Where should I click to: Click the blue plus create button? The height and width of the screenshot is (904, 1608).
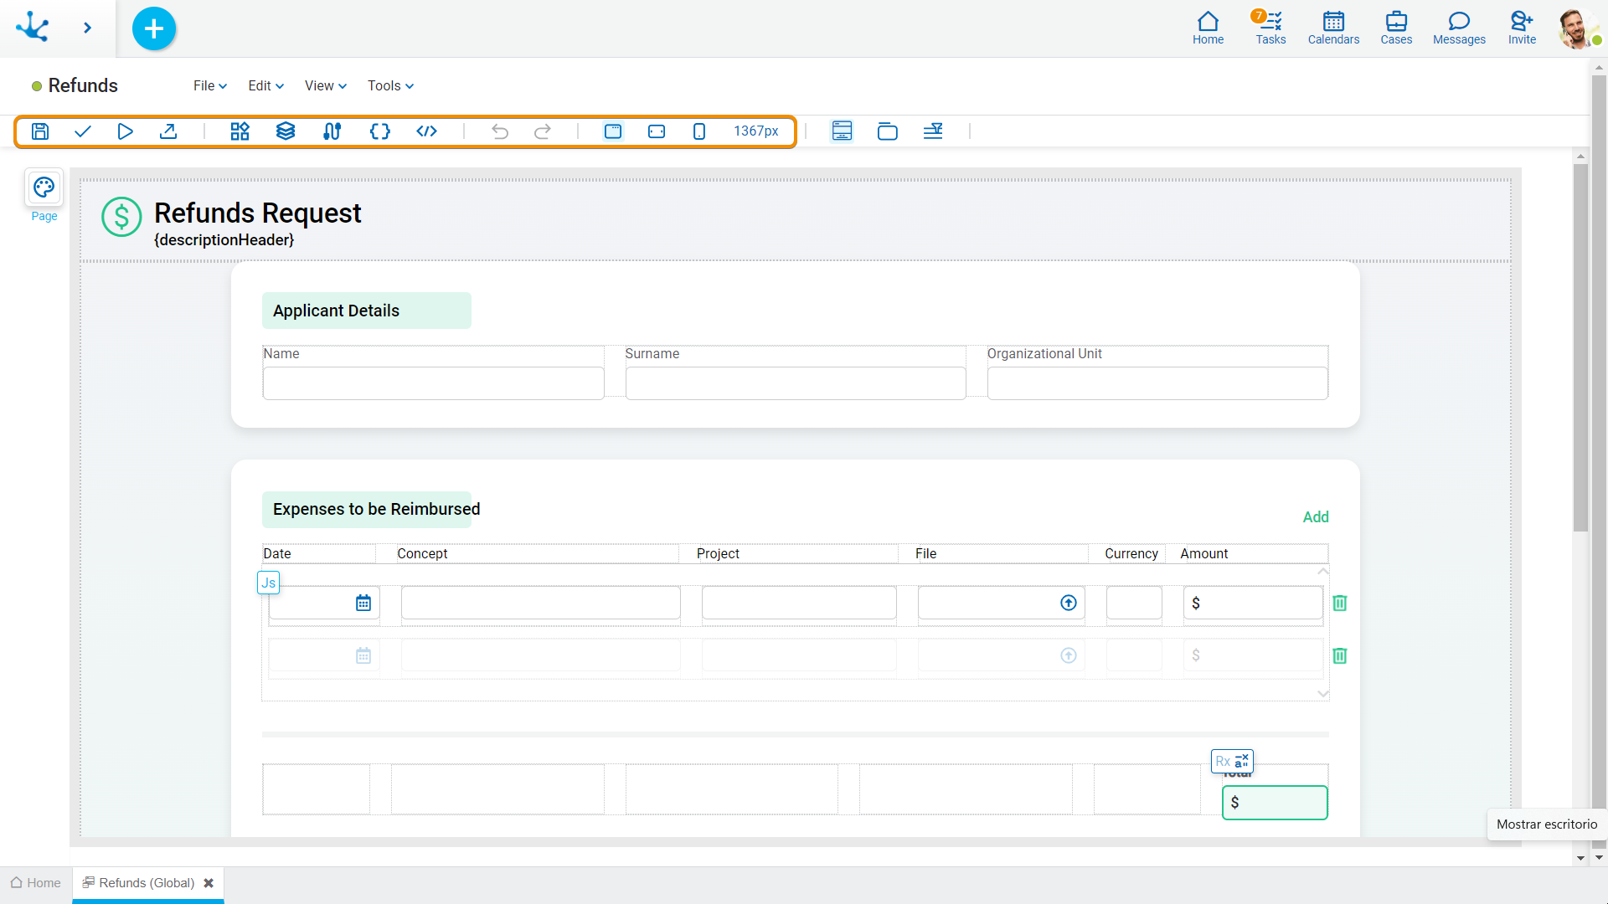154,28
